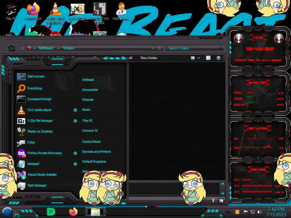The height and width of the screenshot is (218, 291).
Task: Click the TIME gadget showing the clock
Action: tap(259, 49)
